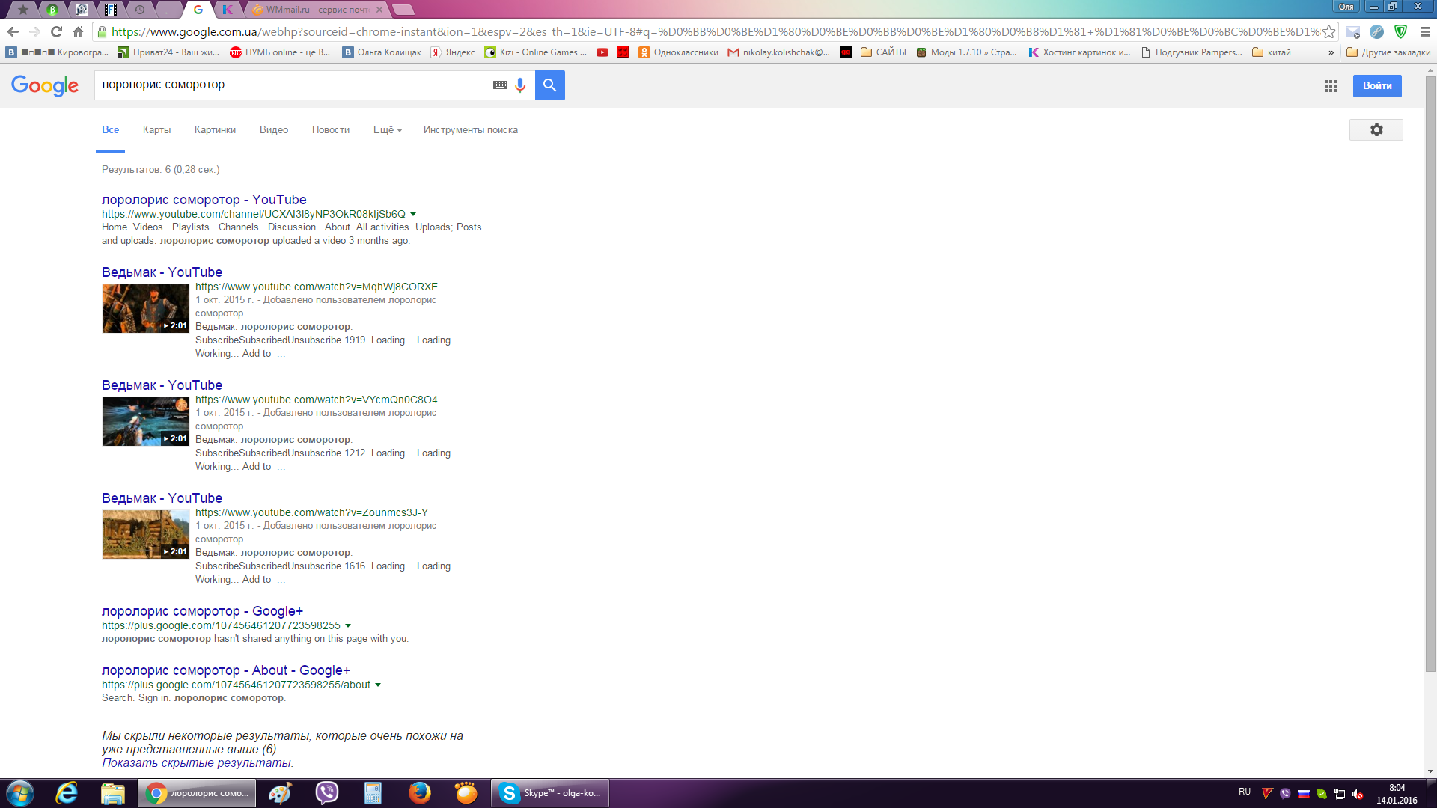
Task: Open the Windows Start menu
Action: [20, 793]
